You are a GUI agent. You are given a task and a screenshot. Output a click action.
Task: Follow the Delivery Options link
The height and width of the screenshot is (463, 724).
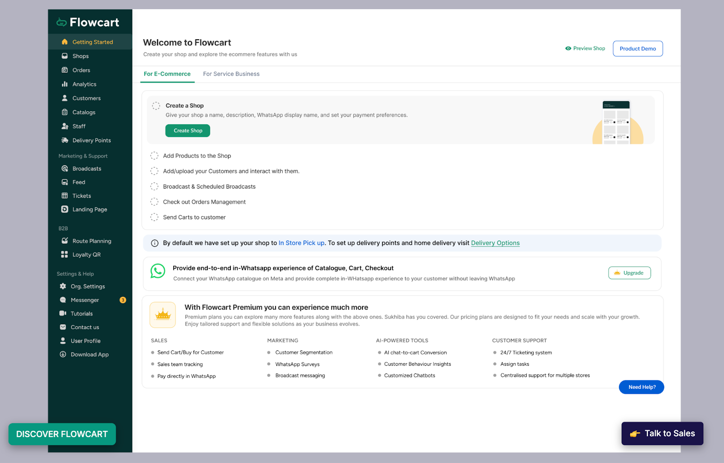click(495, 243)
